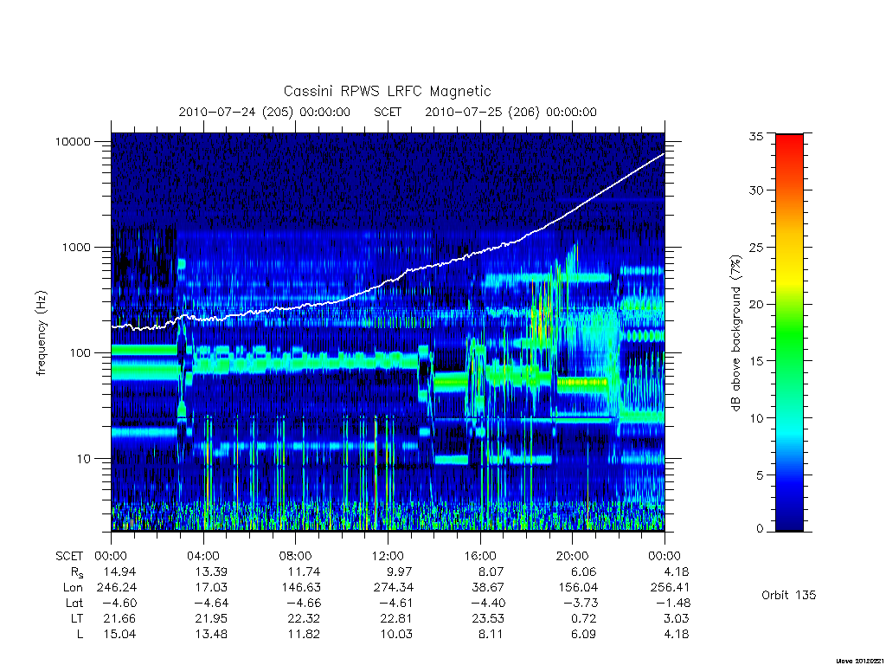The height and width of the screenshot is (665, 886).
Task: Click the 'dB above background (7%)' label
Action: tap(735, 333)
